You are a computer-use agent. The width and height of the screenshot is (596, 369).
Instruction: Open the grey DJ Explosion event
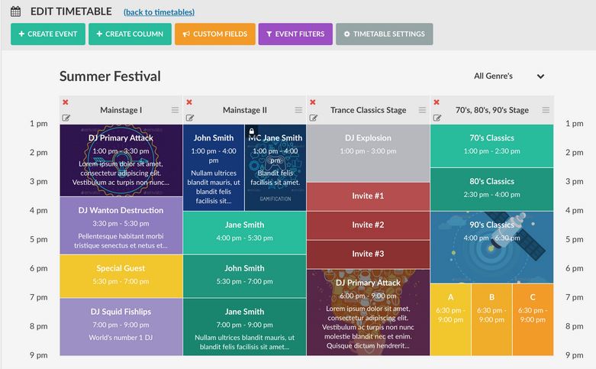point(368,153)
